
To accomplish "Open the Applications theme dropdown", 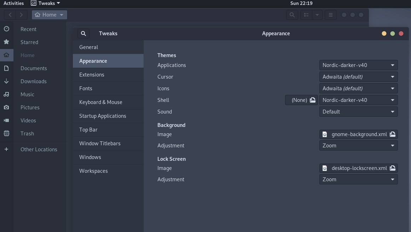I will (358, 65).
